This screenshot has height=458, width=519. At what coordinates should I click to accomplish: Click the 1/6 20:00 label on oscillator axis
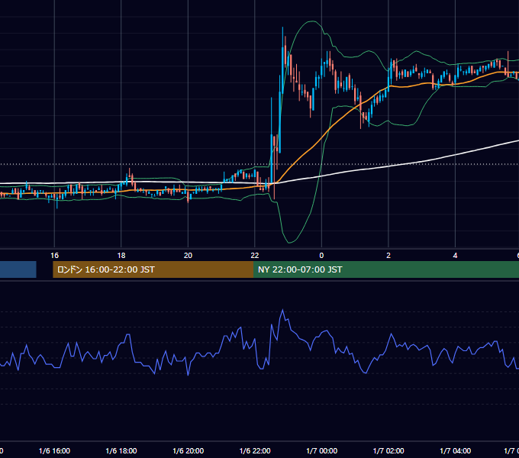point(188,450)
